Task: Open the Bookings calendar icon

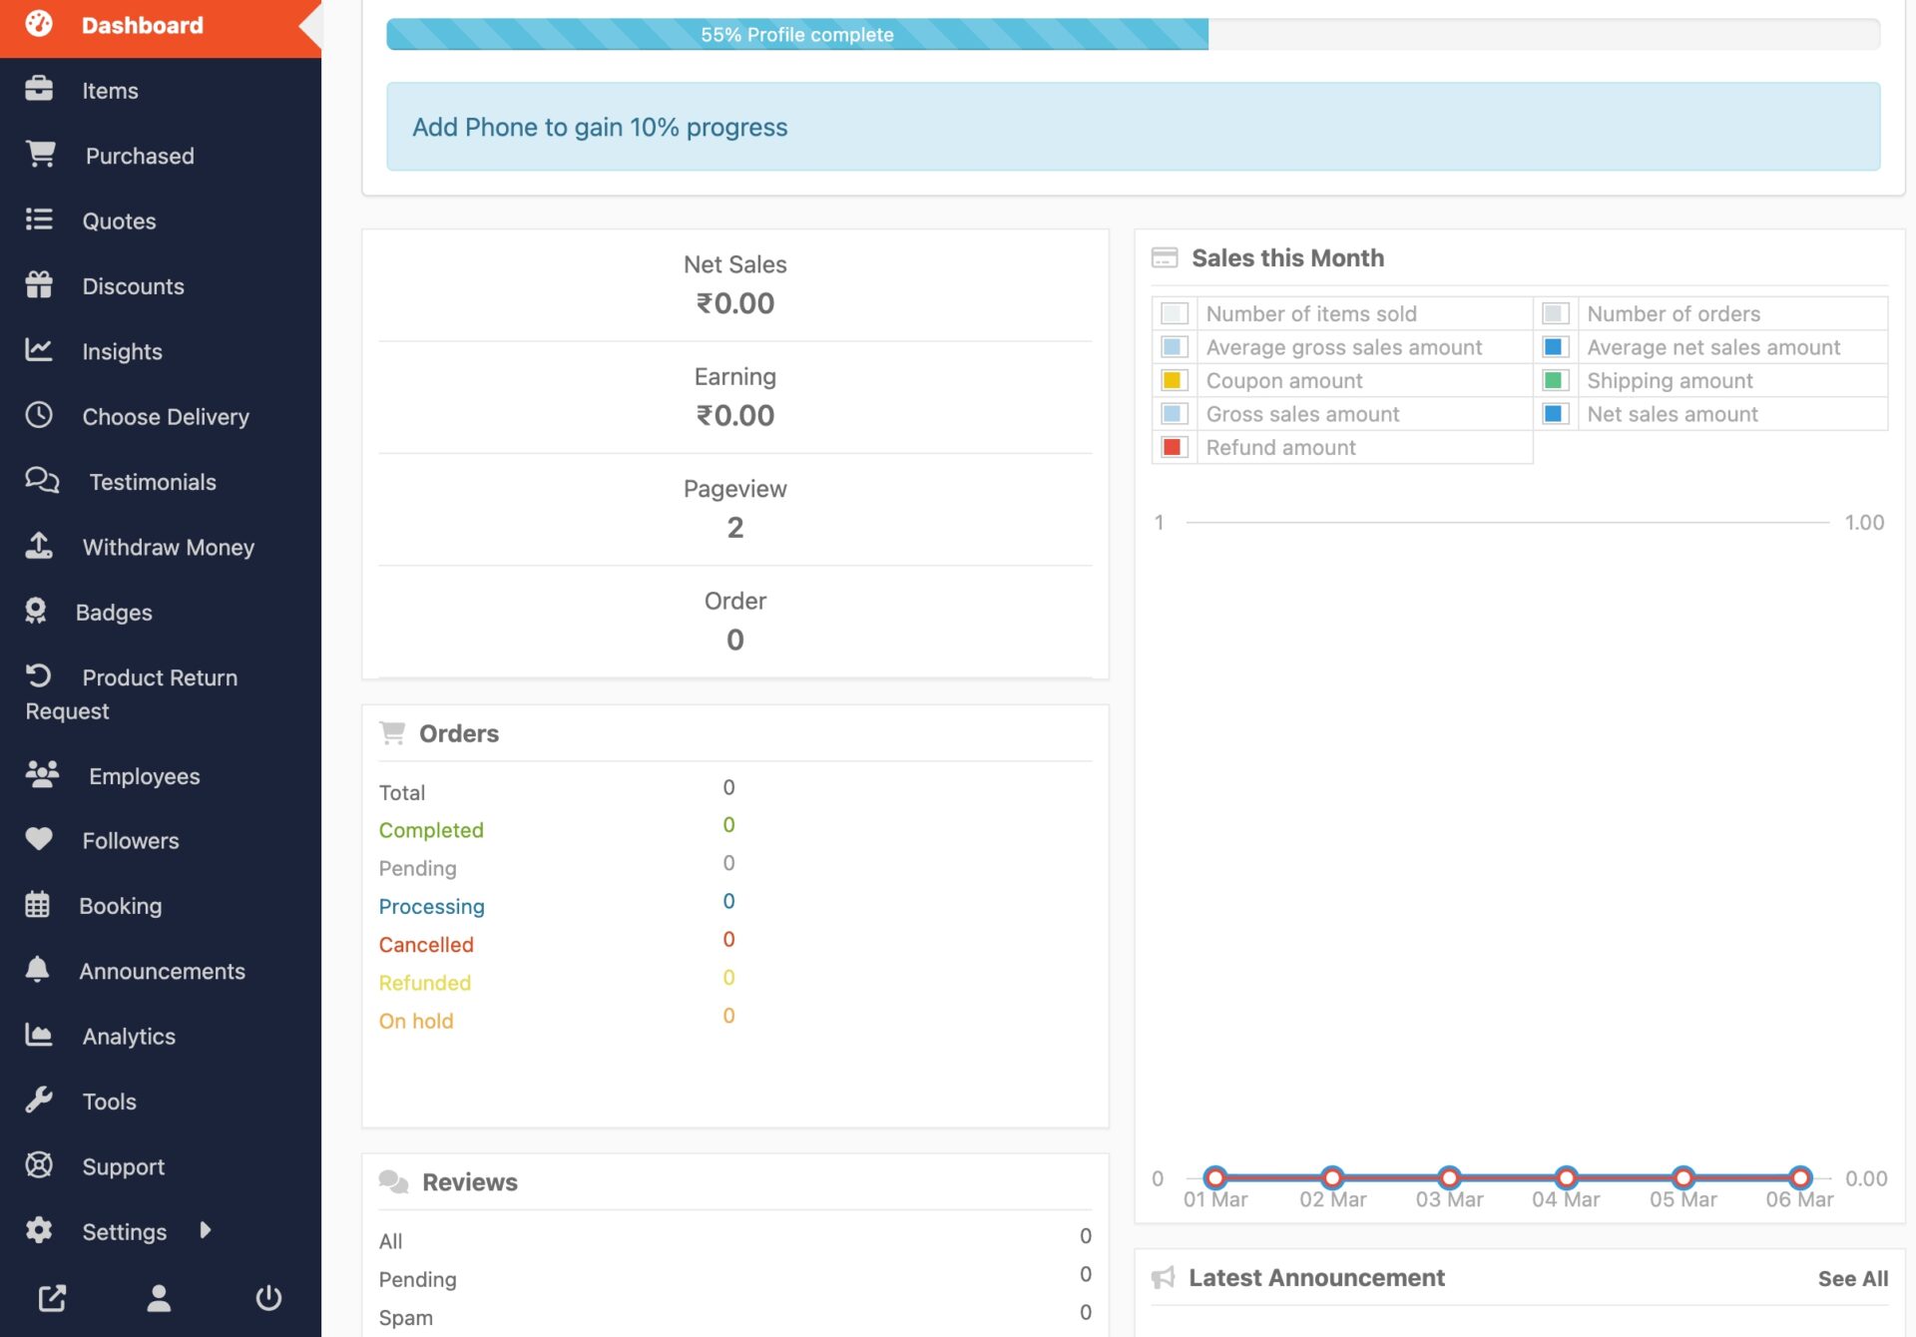Action: [39, 903]
